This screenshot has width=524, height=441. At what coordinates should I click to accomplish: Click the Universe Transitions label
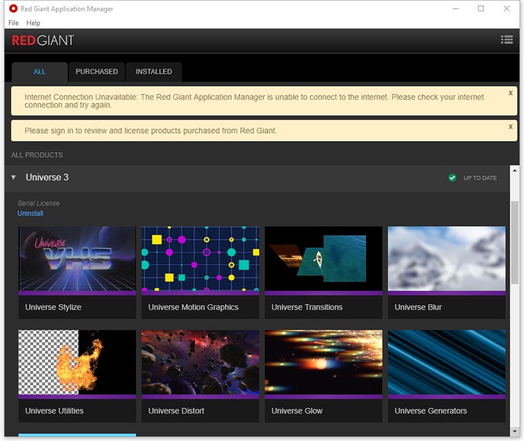tap(307, 307)
